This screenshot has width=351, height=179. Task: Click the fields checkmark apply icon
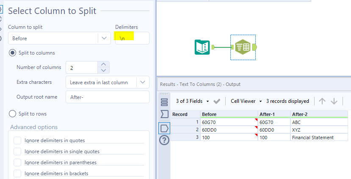tap(217, 101)
